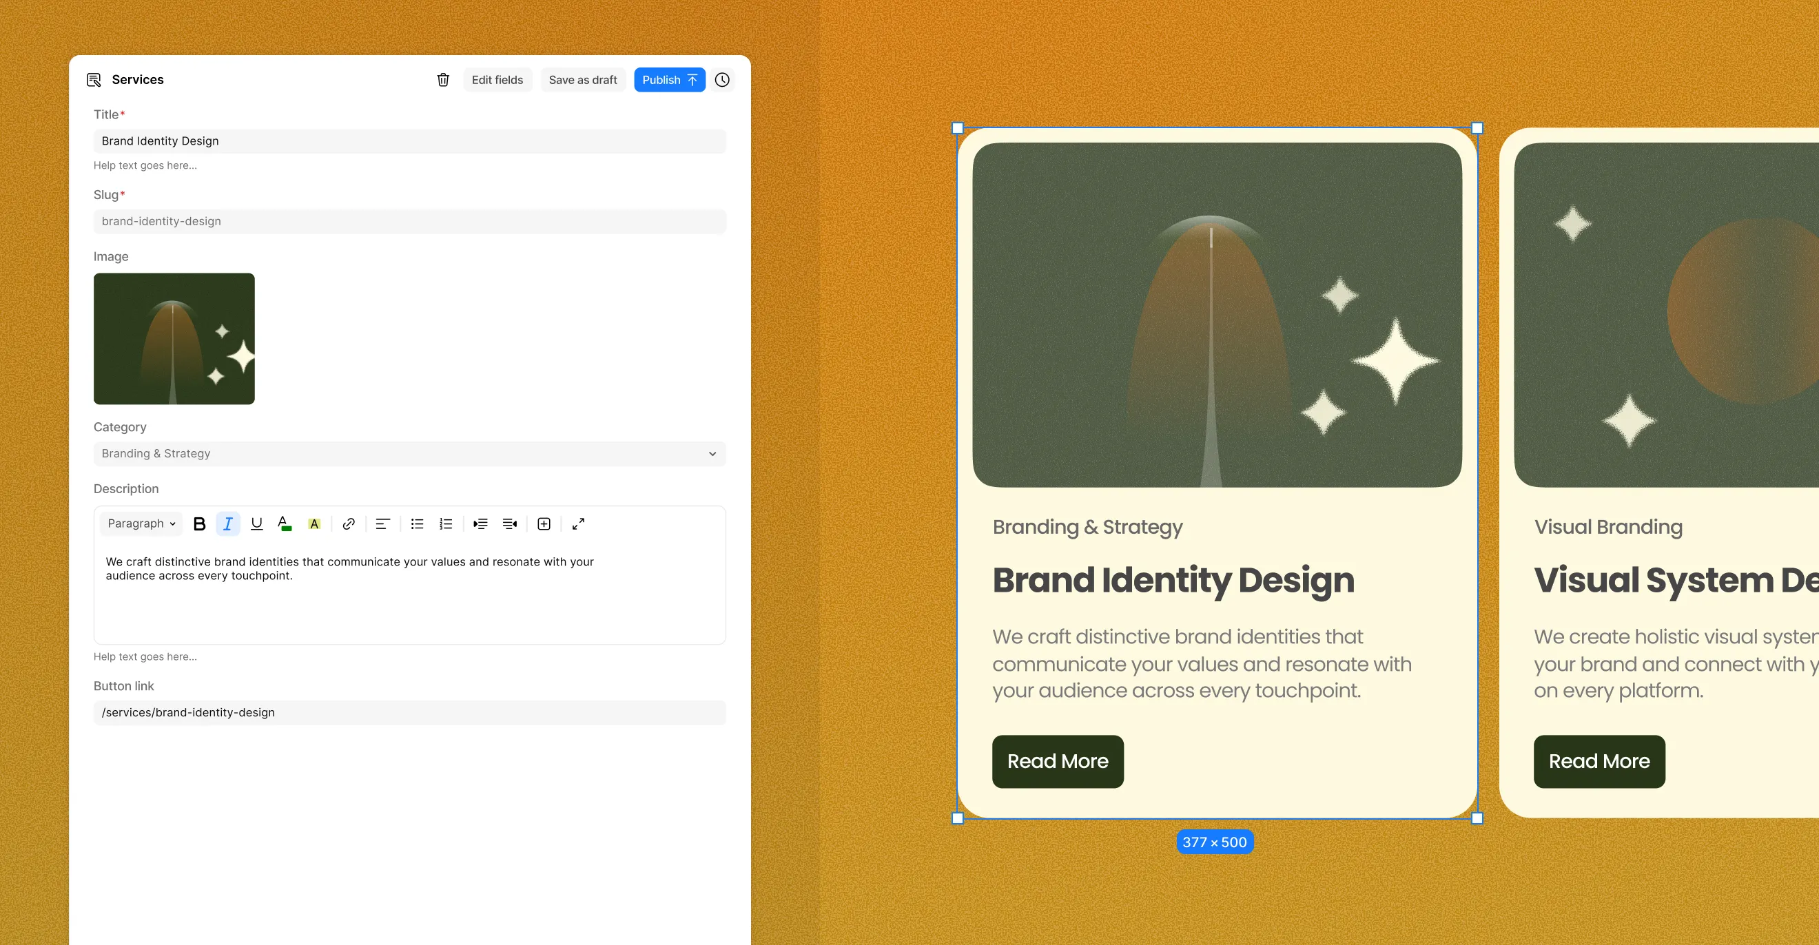The image size is (1819, 945).
Task: Open text color picker
Action: (285, 523)
